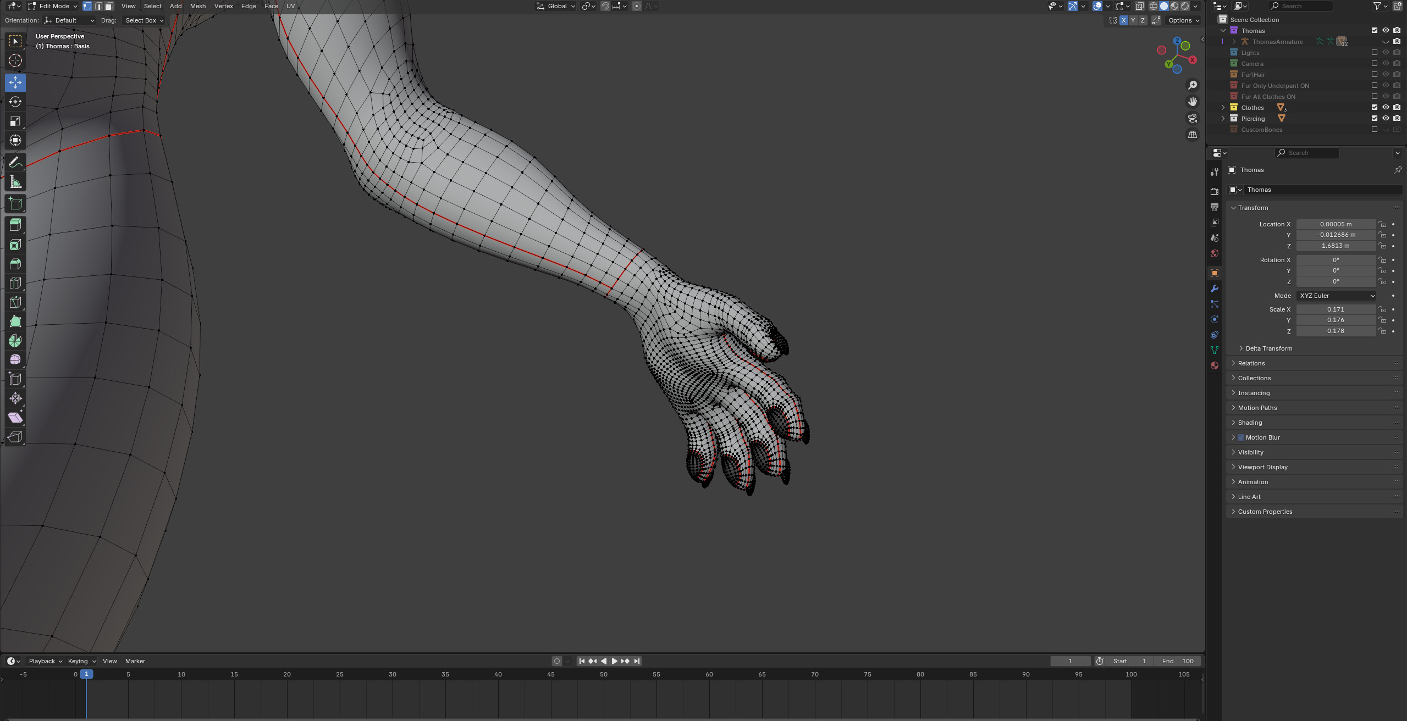Hide the Clothes collection in the viewport
Screen dimensions: 1407x721
click(x=1386, y=108)
